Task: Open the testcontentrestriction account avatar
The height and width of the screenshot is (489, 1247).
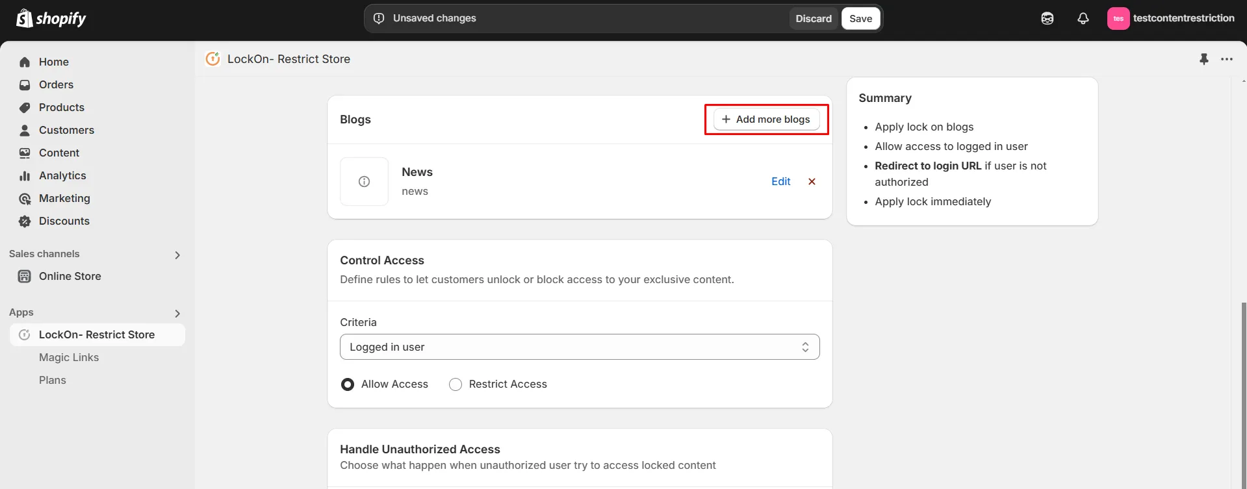Action: pyautogui.click(x=1118, y=18)
